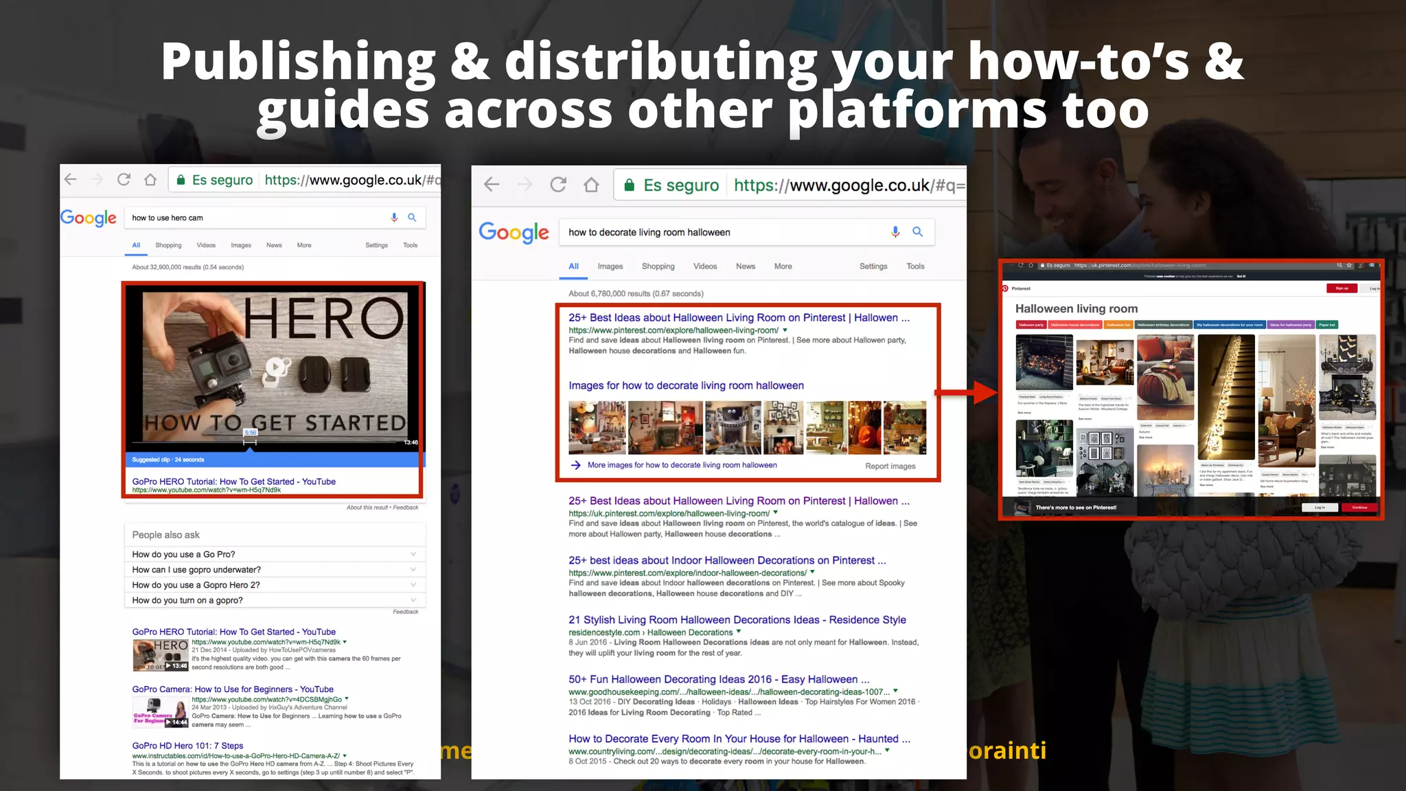
Task: Expand 'How can I use gopro underwater?'
Action: [275, 569]
